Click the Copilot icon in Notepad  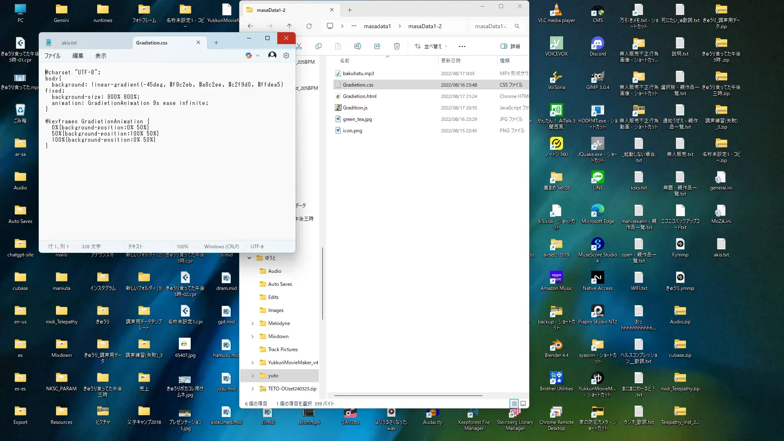point(249,56)
